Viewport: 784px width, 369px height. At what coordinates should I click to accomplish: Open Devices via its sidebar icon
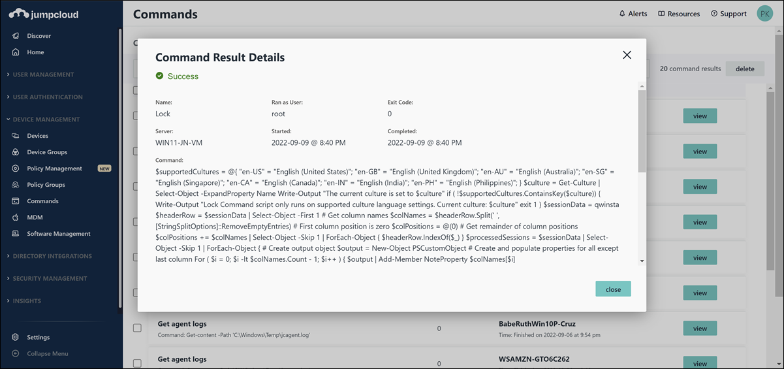tap(16, 136)
